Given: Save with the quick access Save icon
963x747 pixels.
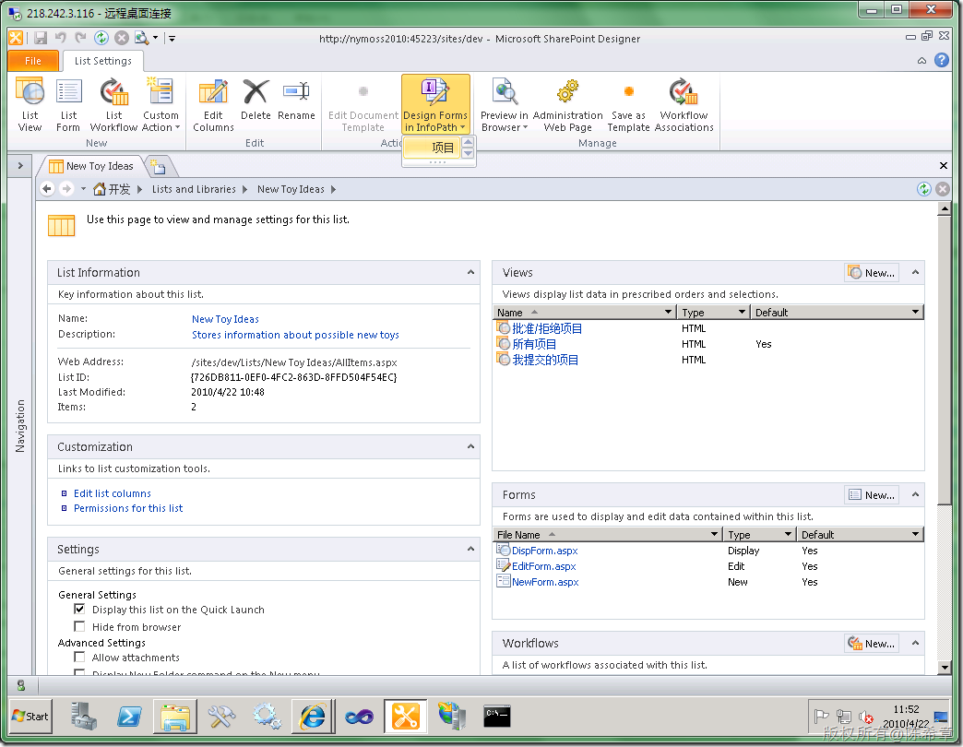Looking at the screenshot, I should (41, 38).
